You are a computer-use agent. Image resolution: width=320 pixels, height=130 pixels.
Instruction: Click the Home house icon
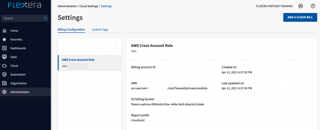pos(4,31)
